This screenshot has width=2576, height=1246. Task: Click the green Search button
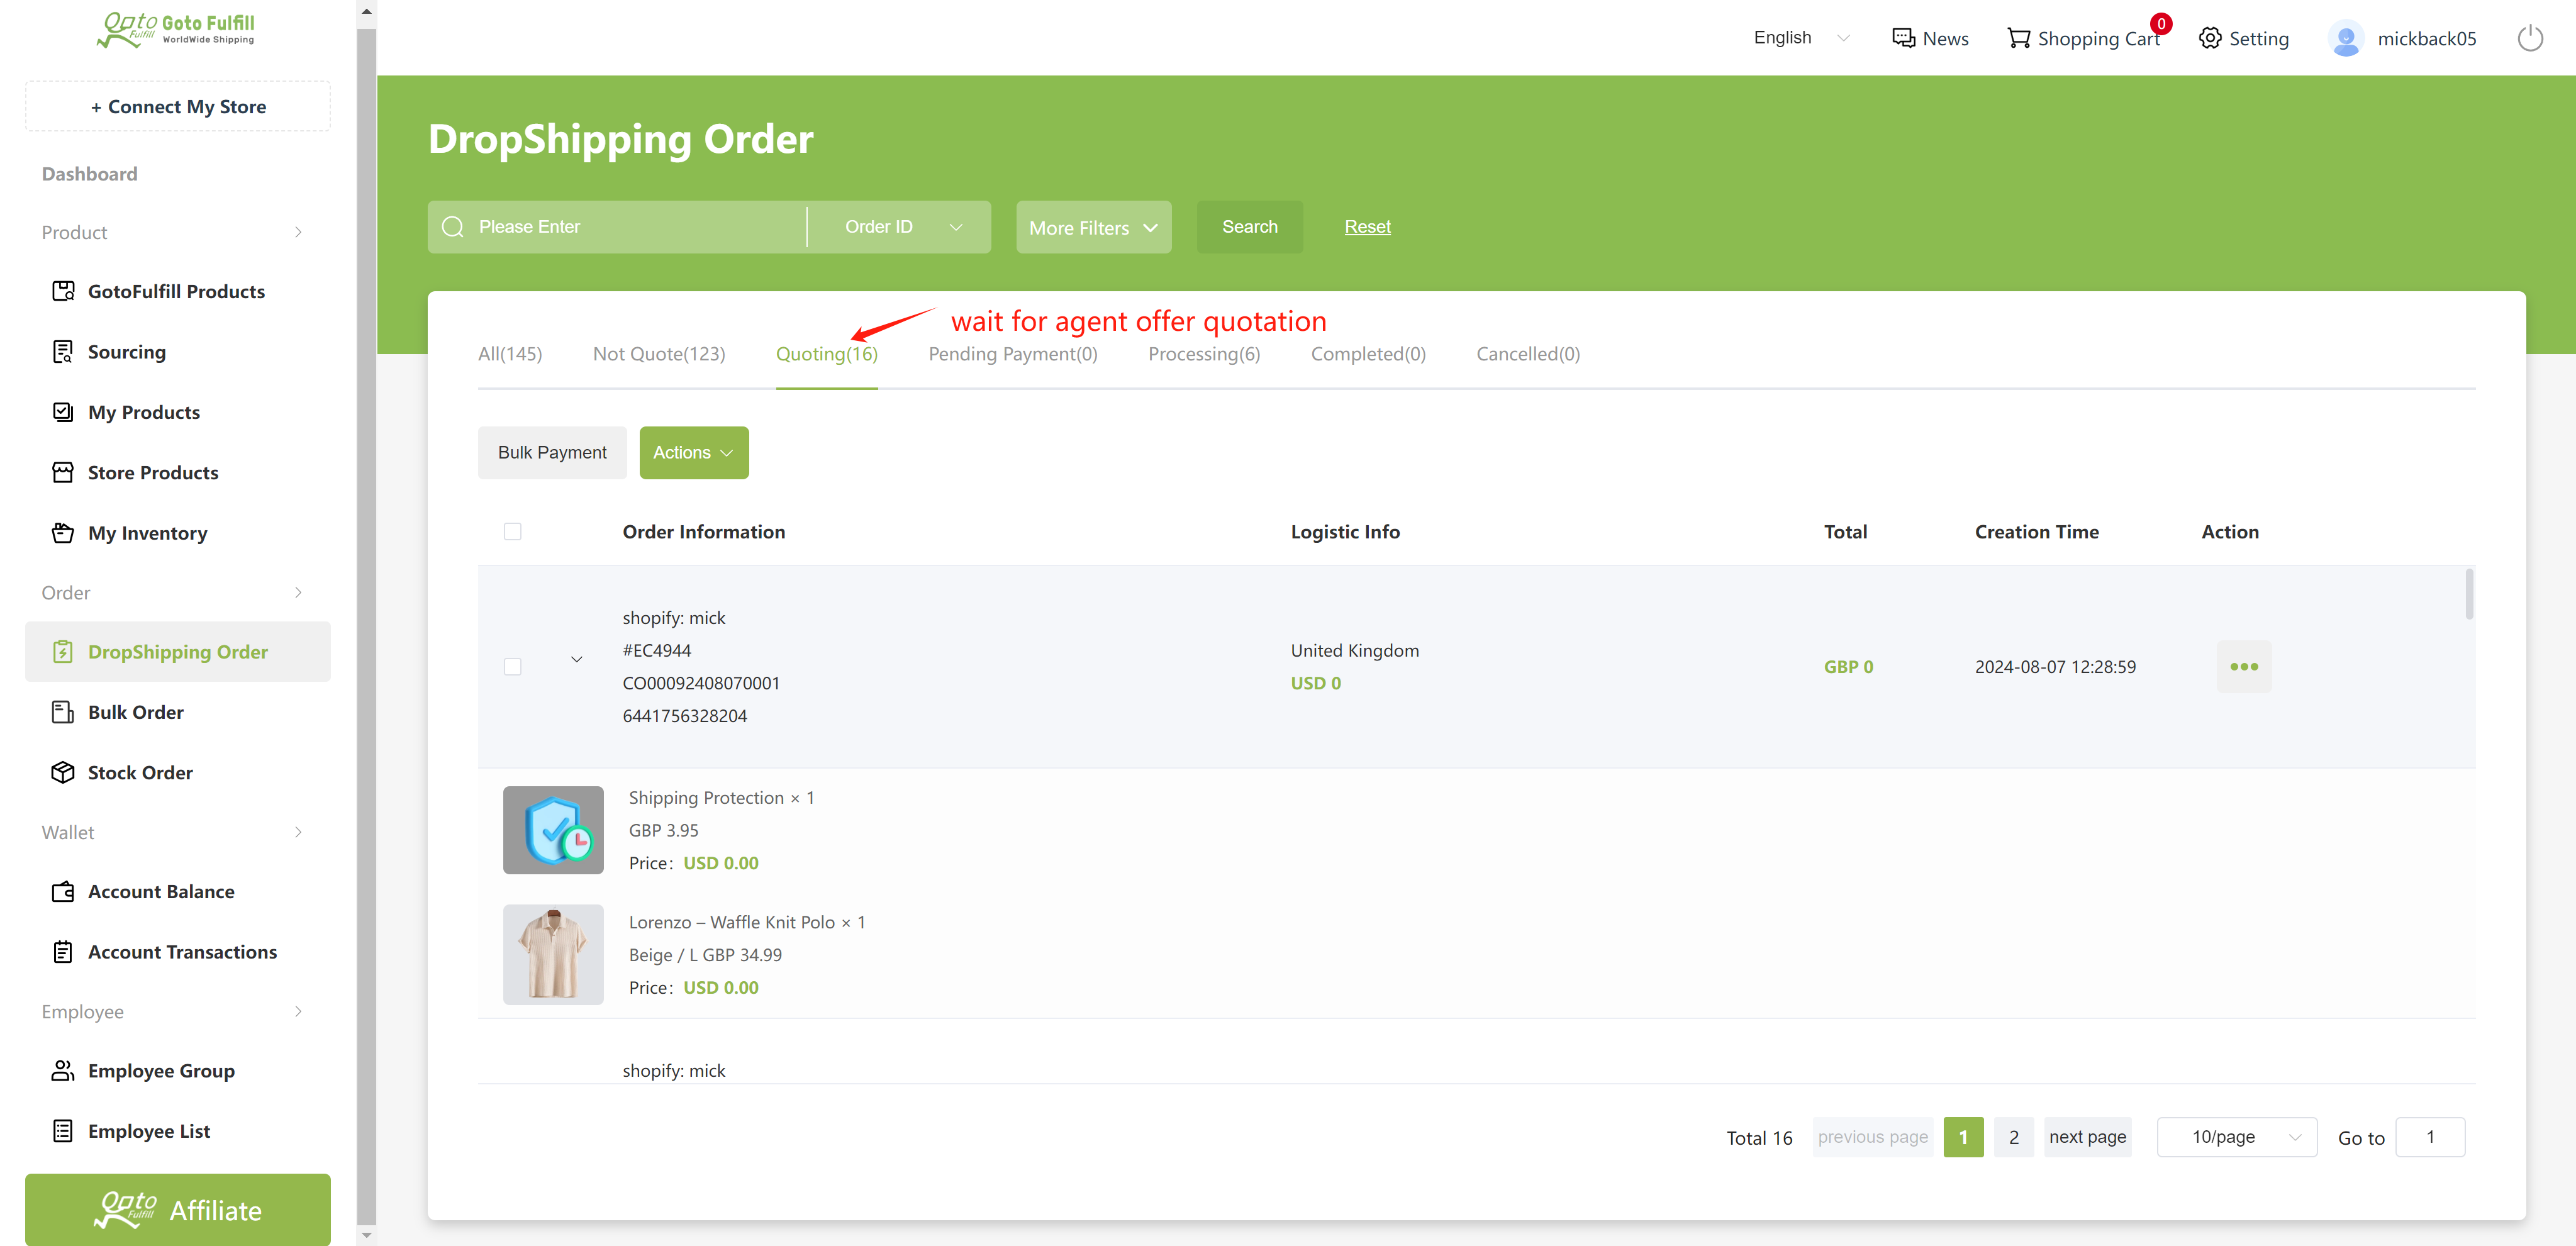[x=1249, y=227]
